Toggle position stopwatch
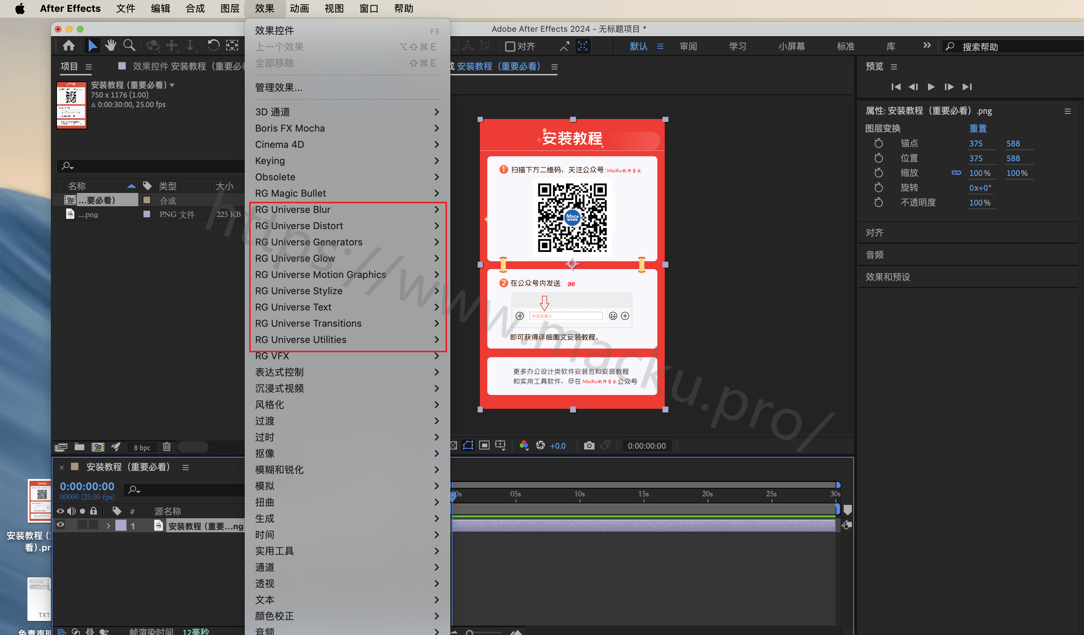 [x=878, y=158]
